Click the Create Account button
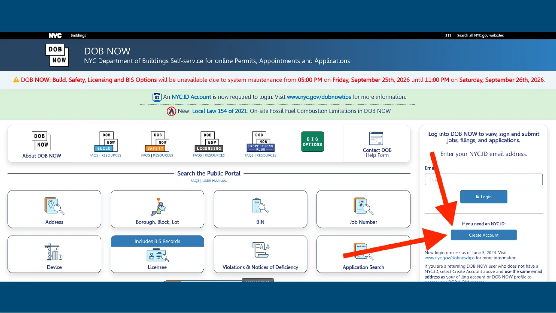 click(x=484, y=235)
